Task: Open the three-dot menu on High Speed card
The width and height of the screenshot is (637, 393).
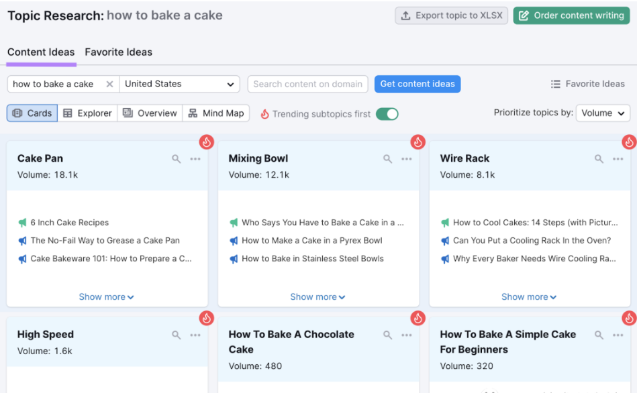Action: (x=195, y=335)
